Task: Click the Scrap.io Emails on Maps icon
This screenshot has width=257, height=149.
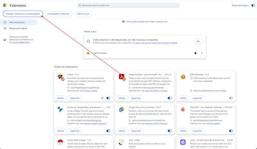Action: pyautogui.click(x=60, y=109)
